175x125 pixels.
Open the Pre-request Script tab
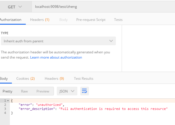(91, 20)
